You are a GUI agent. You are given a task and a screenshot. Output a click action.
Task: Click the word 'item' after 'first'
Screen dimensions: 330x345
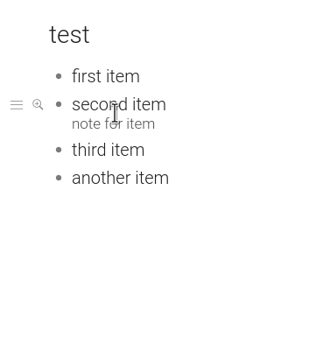123,76
